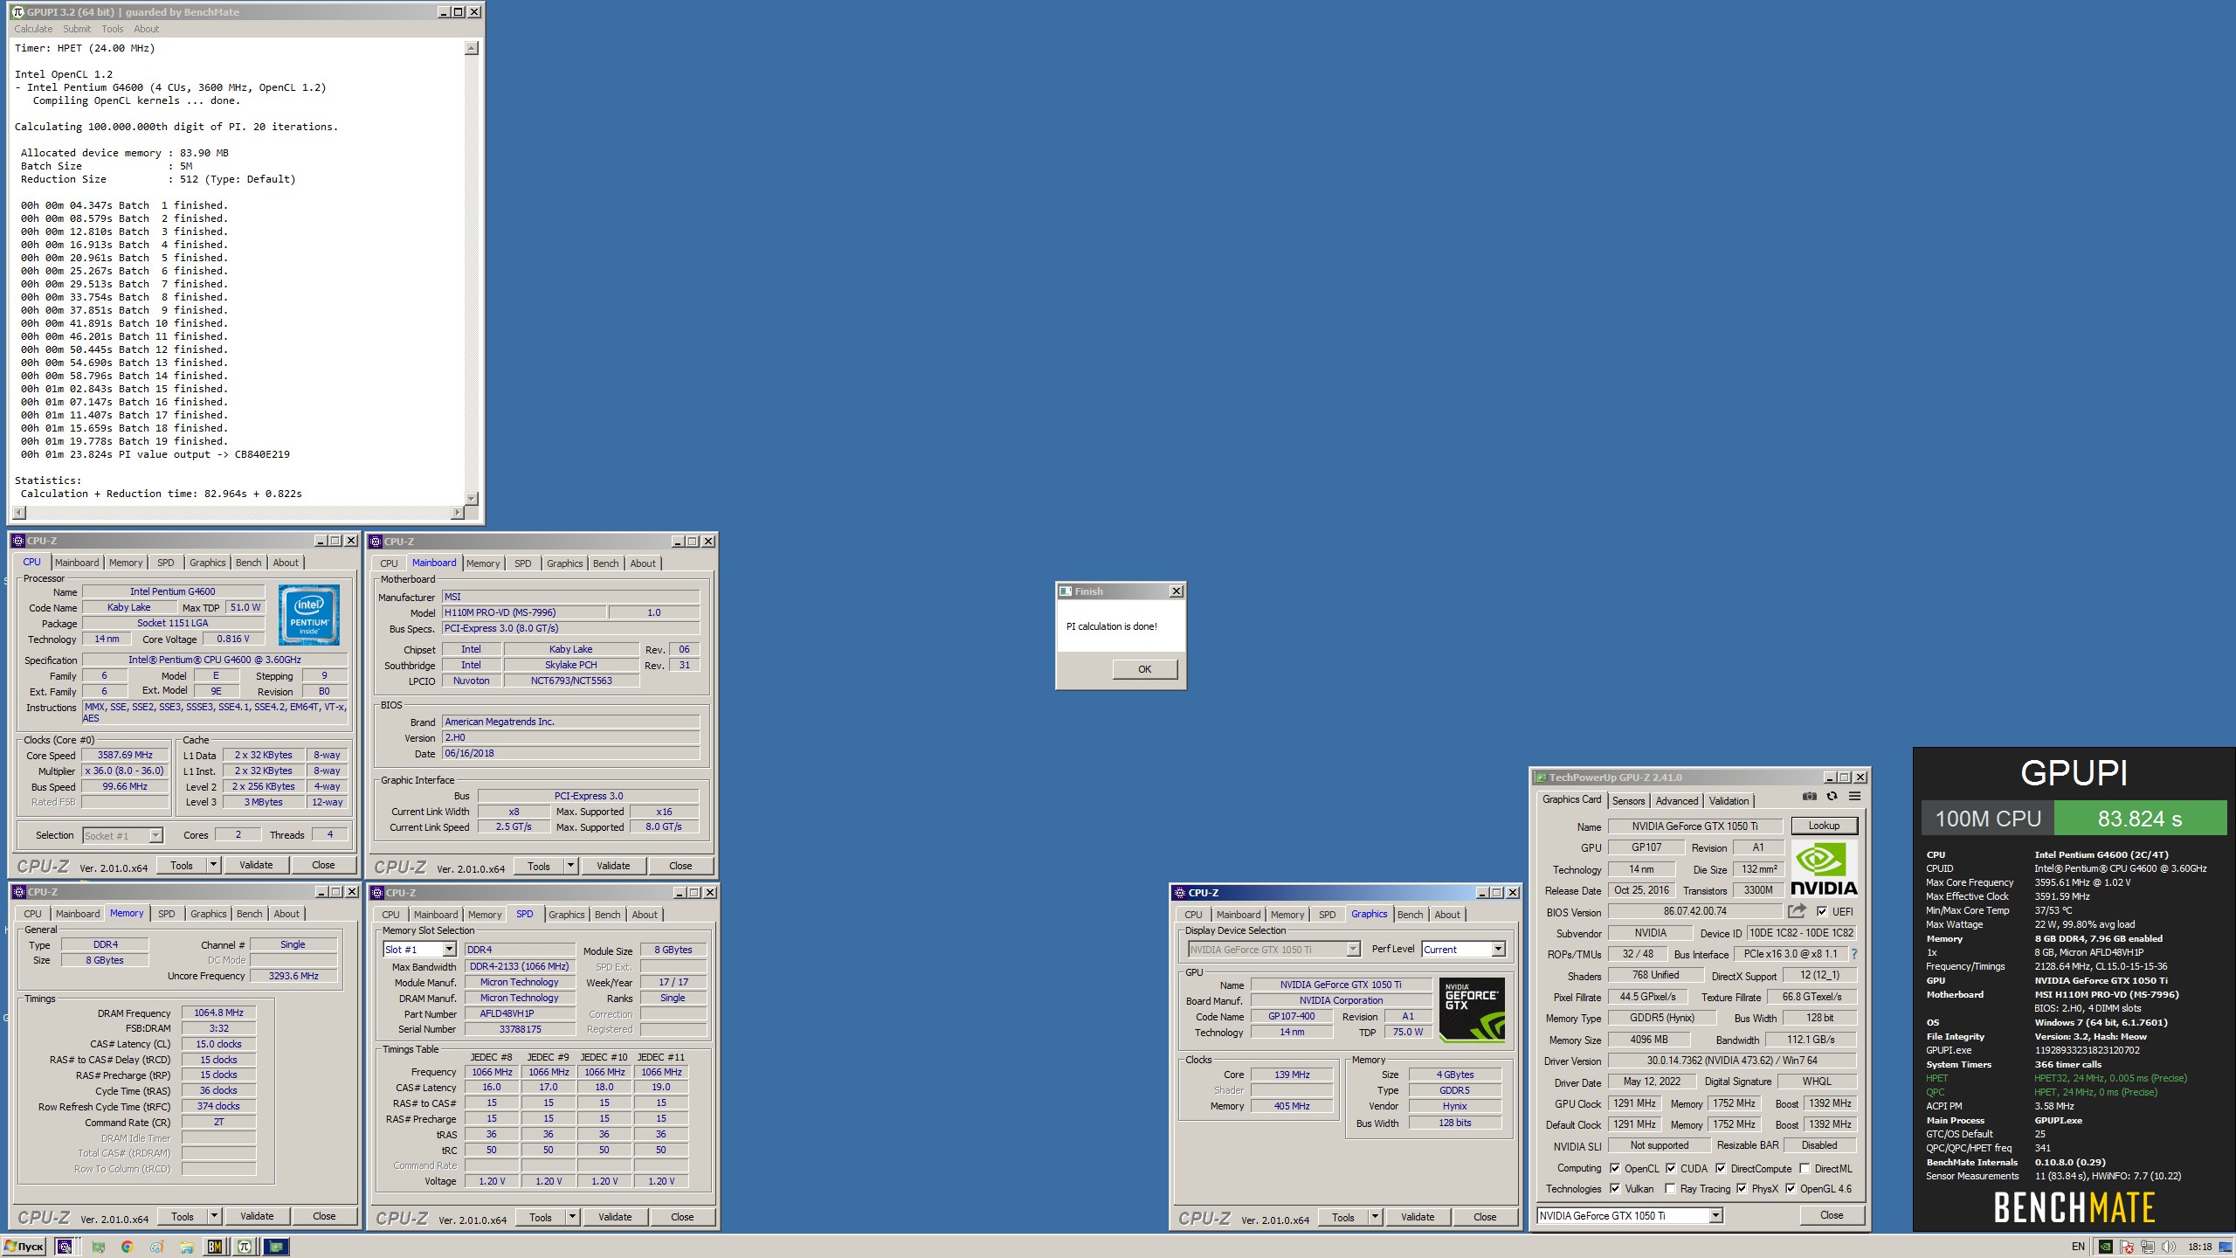Click the Show desktop icon by clock

[x=2225, y=1247]
